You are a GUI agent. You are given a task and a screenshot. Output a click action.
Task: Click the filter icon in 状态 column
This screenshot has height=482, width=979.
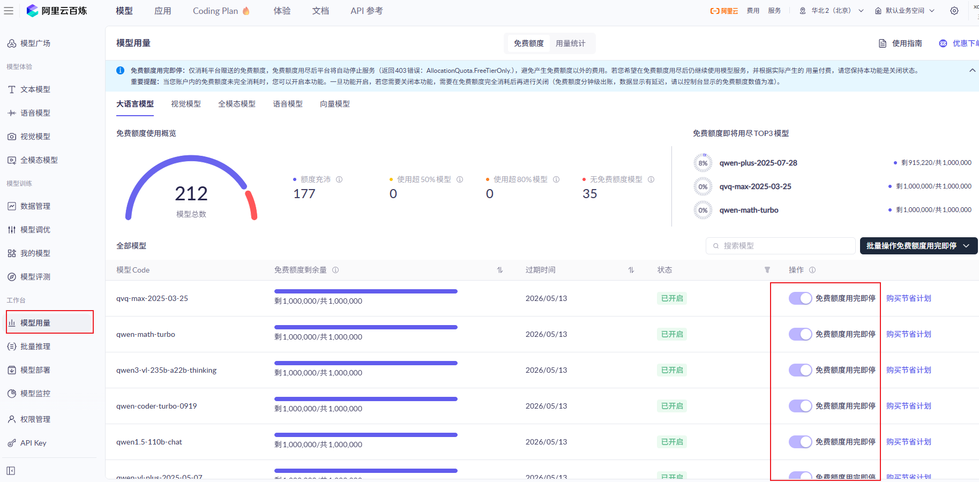pos(767,270)
